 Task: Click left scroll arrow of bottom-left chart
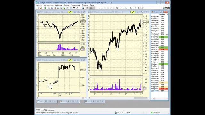click(37, 98)
